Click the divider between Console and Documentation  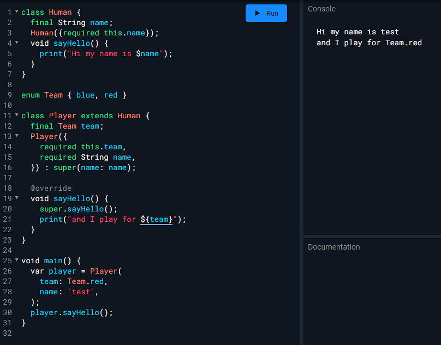pyautogui.click(x=372, y=237)
